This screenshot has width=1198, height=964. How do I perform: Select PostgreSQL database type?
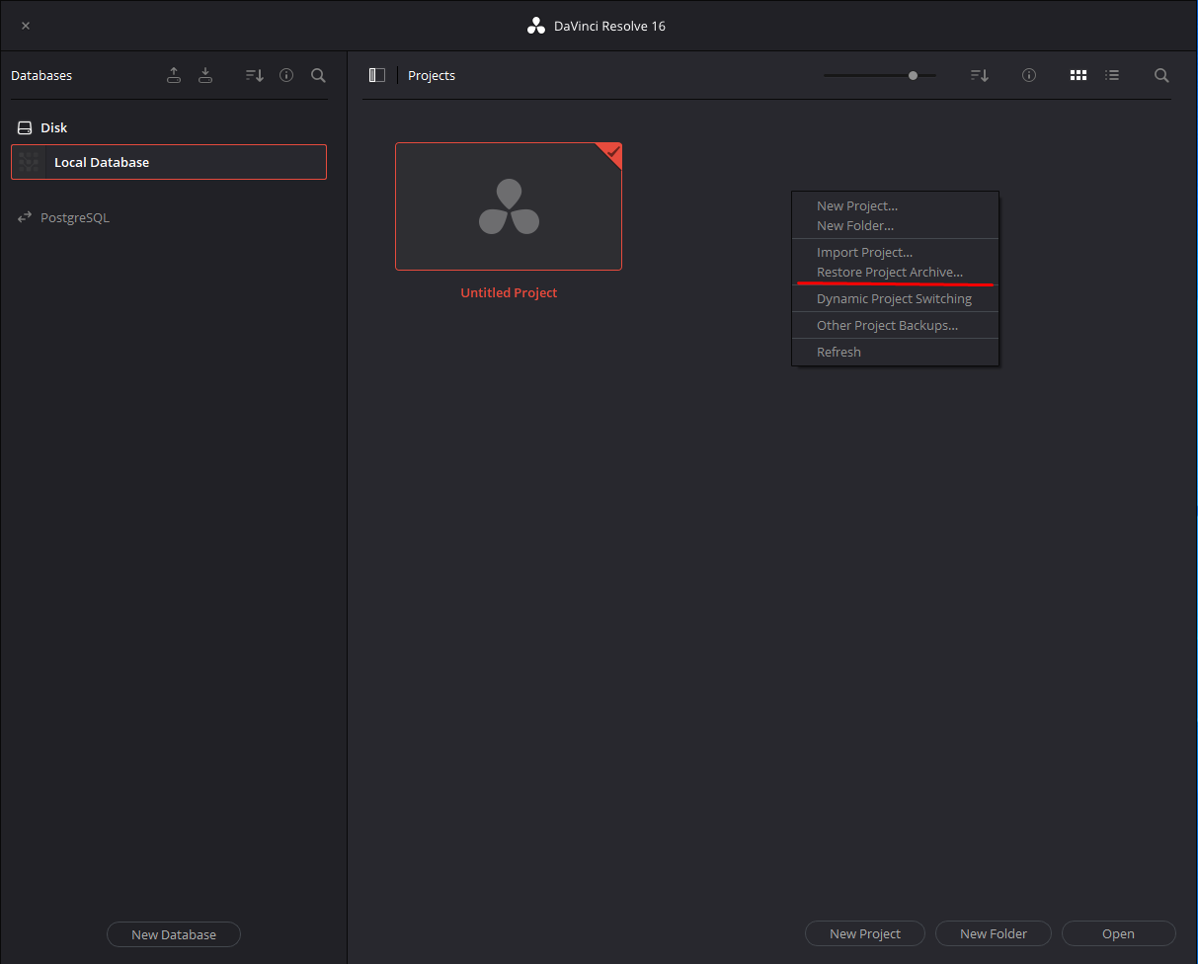[74, 217]
